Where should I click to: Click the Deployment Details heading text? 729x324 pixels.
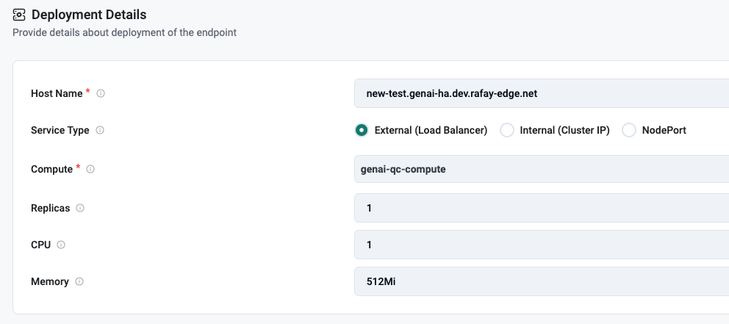[x=89, y=15]
